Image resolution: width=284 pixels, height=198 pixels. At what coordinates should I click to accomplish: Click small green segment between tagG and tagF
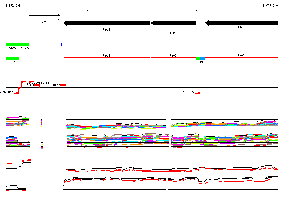click(198, 59)
